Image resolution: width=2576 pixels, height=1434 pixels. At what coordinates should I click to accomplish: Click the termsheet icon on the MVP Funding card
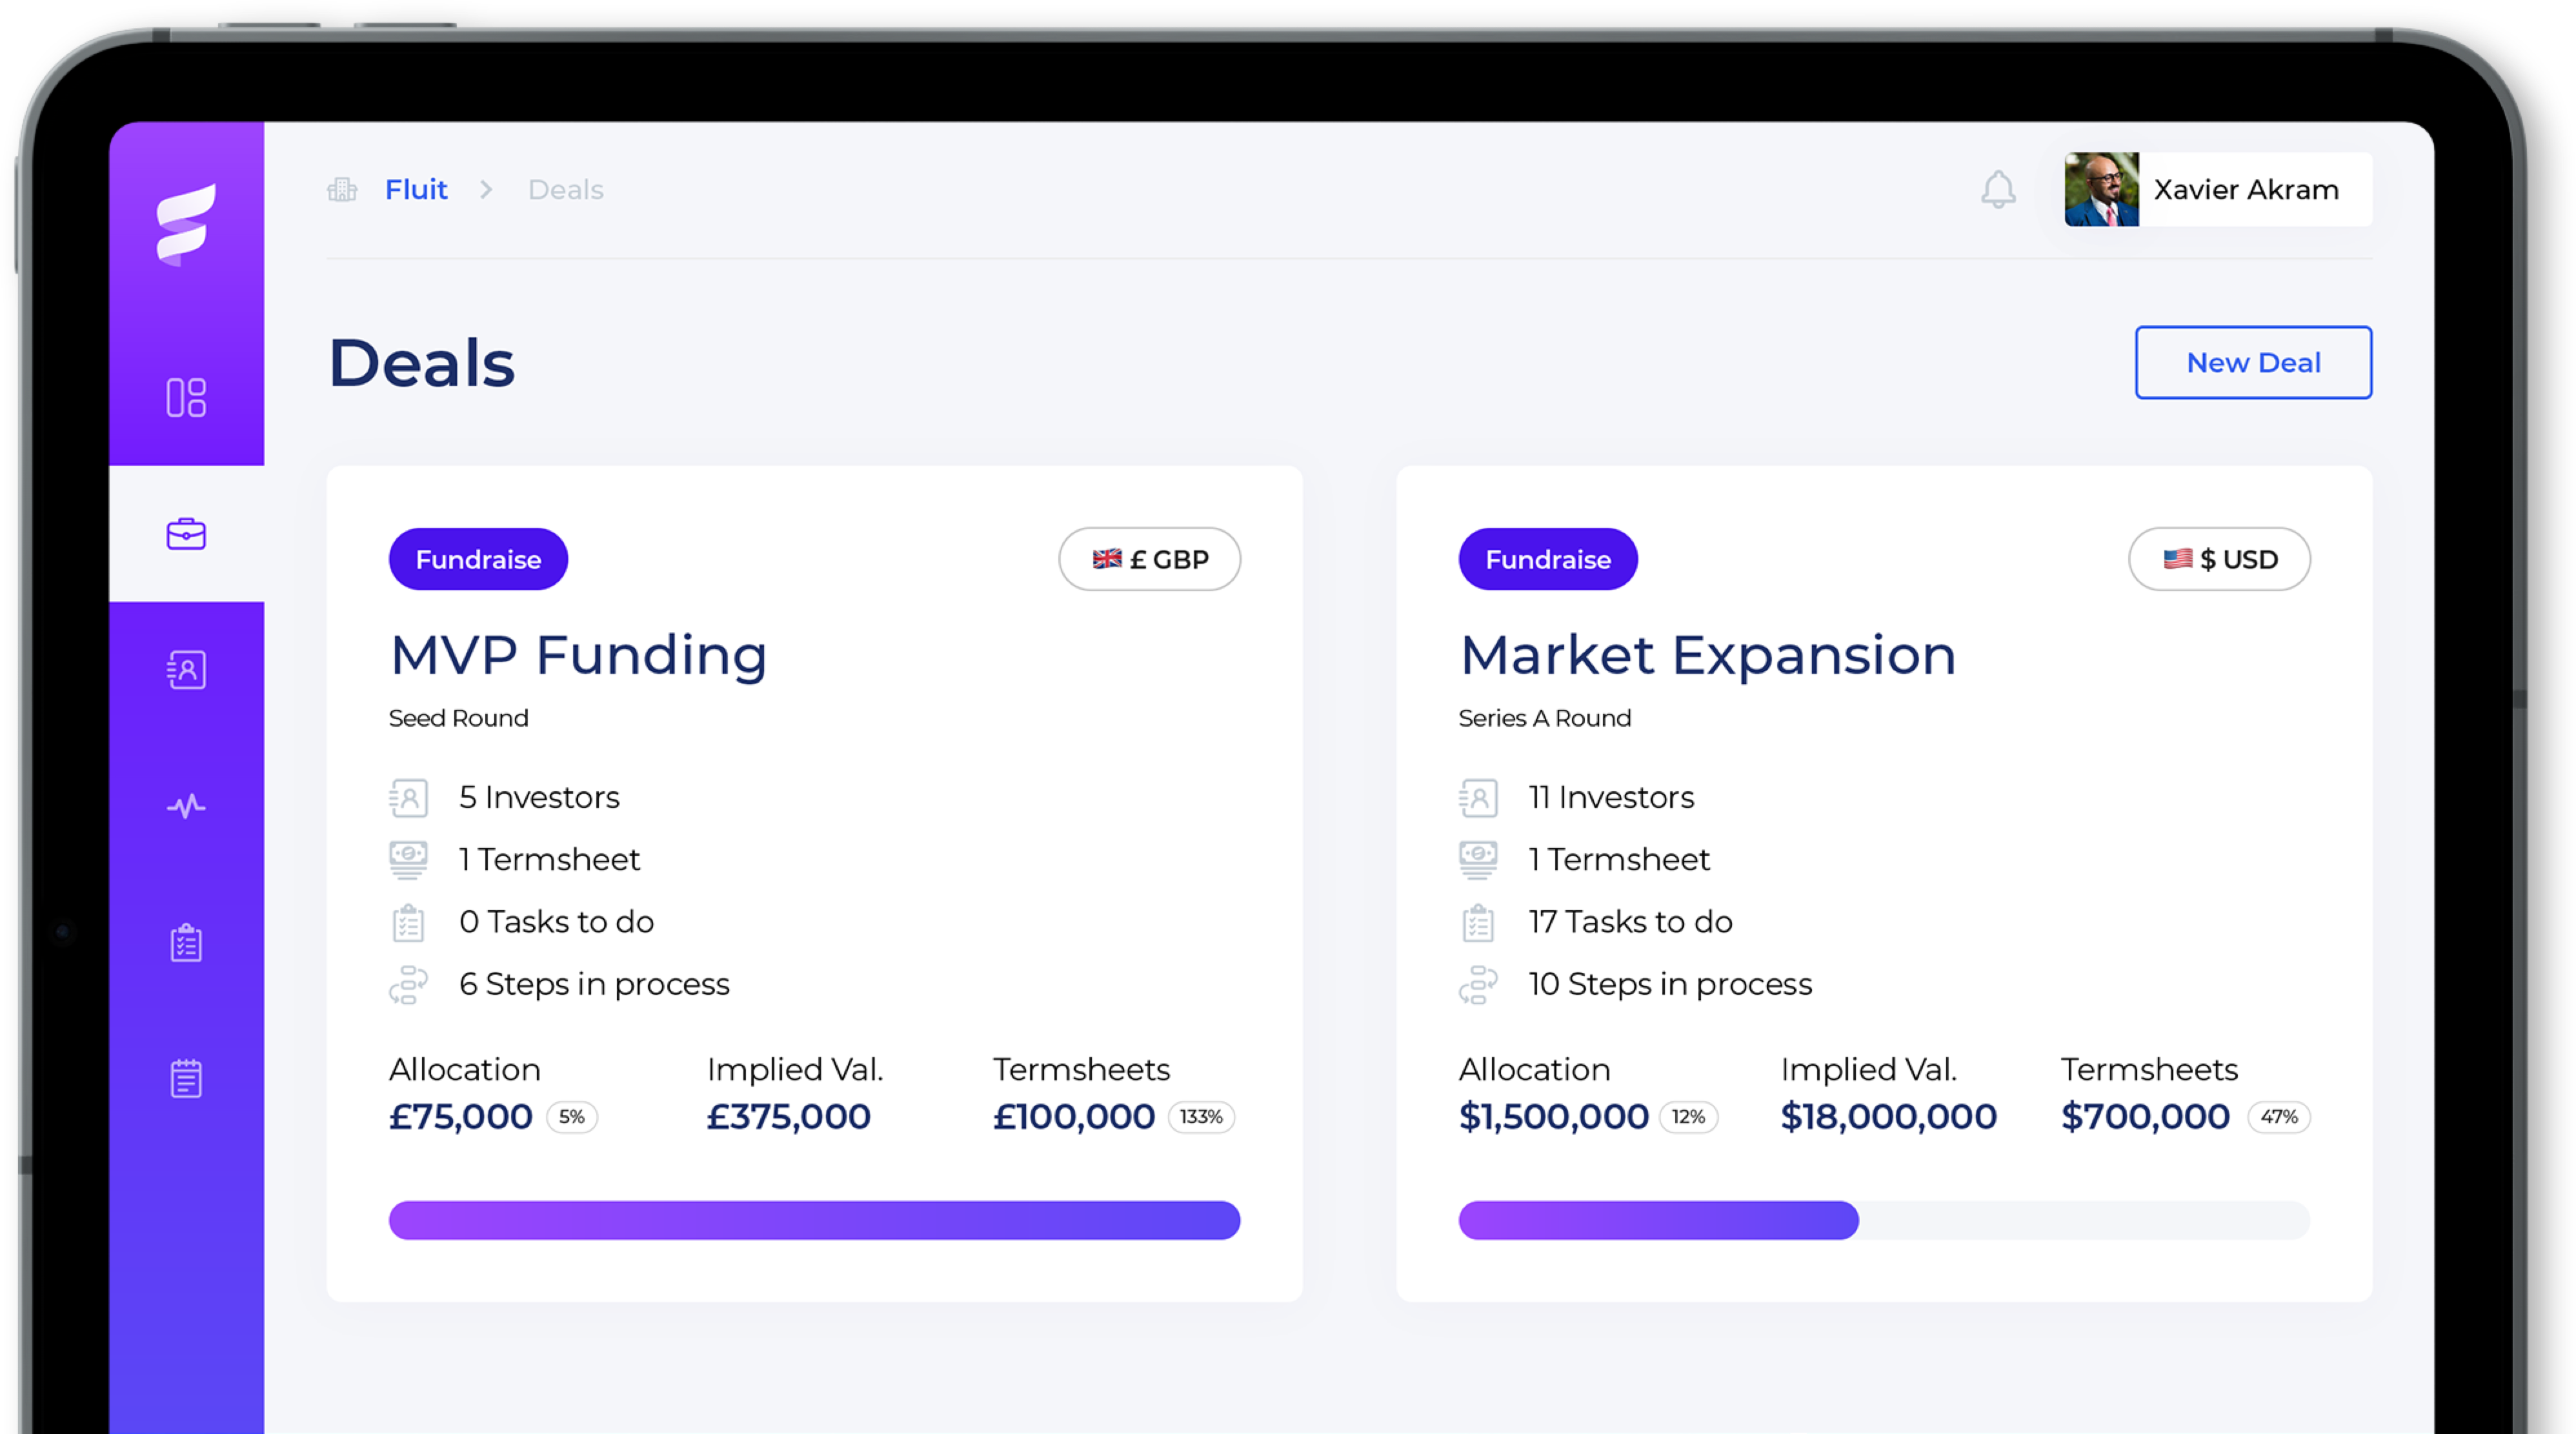(x=408, y=860)
